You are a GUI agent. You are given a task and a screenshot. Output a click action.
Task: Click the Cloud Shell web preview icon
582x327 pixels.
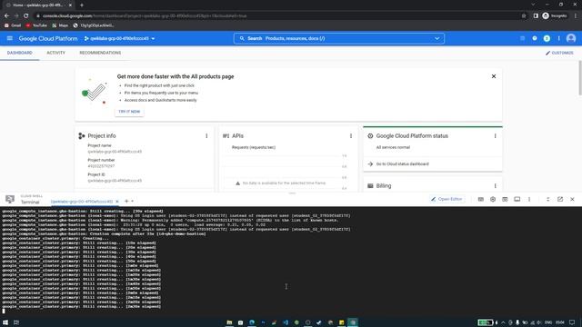pyautogui.click(x=505, y=199)
